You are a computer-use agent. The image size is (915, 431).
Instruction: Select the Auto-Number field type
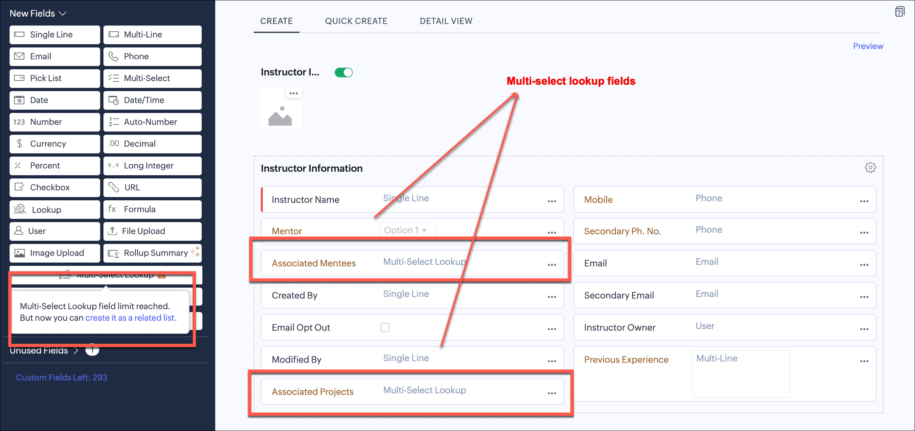click(x=153, y=122)
